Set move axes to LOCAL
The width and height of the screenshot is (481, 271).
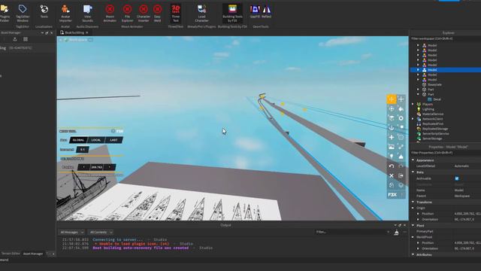click(96, 140)
